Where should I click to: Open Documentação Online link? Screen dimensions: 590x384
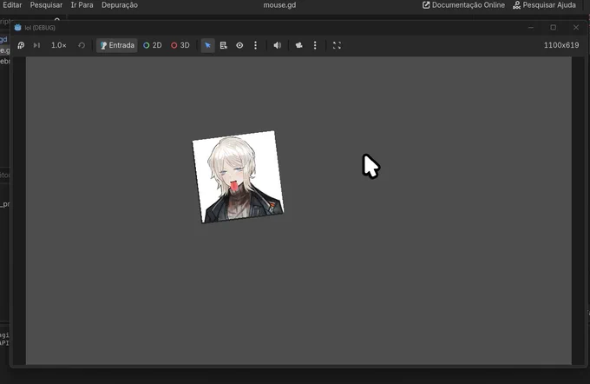[x=463, y=5]
